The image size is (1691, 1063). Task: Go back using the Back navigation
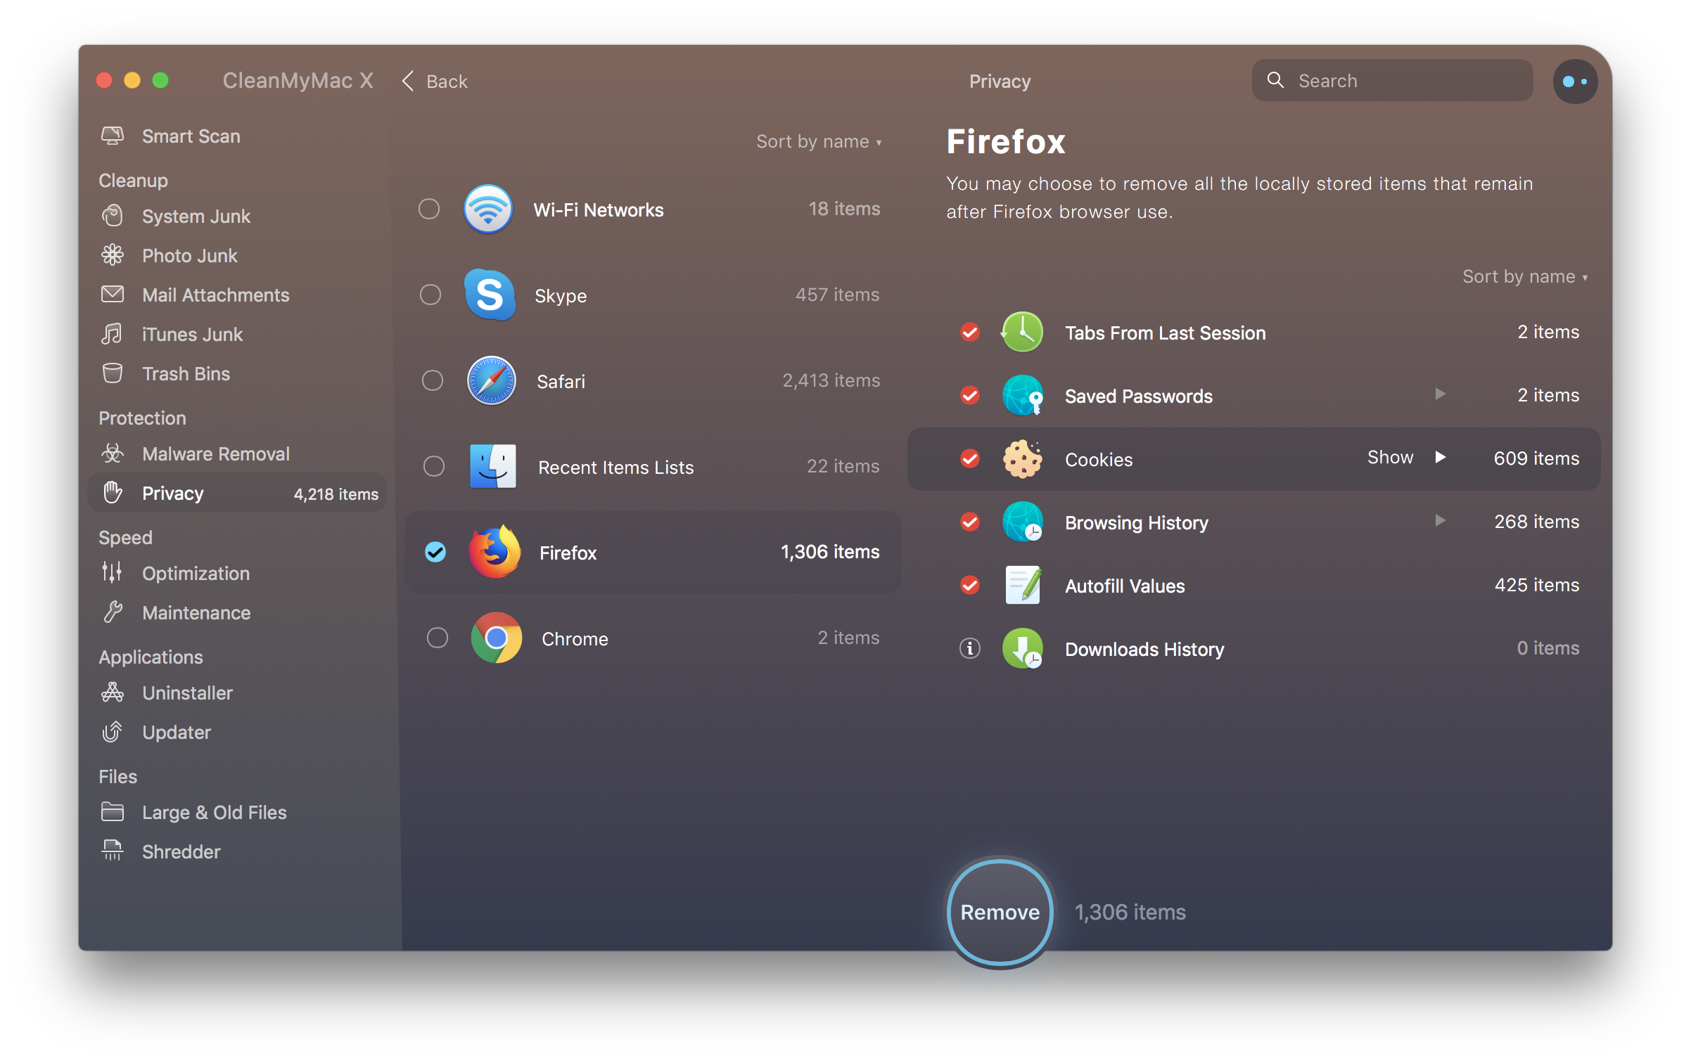coord(434,81)
